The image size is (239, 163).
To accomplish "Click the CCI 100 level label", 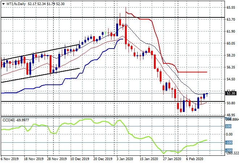I will 228,126.
